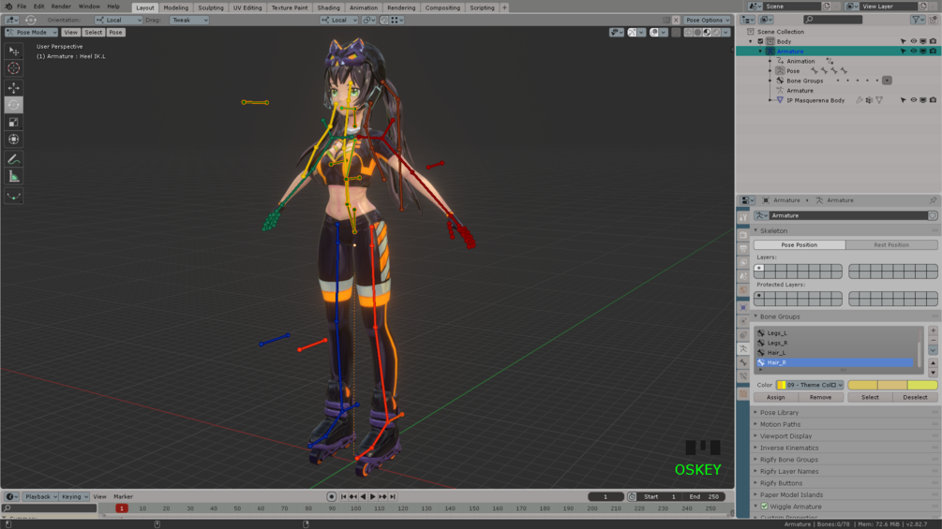The image size is (942, 529).
Task: Remove the active bone group
Action: [x=933, y=340]
